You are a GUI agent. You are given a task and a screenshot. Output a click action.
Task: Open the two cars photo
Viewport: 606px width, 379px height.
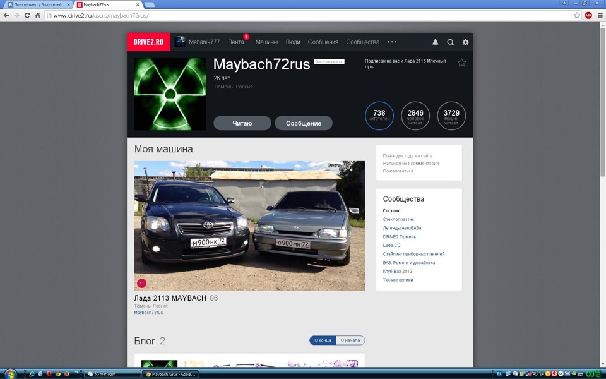pos(249,226)
